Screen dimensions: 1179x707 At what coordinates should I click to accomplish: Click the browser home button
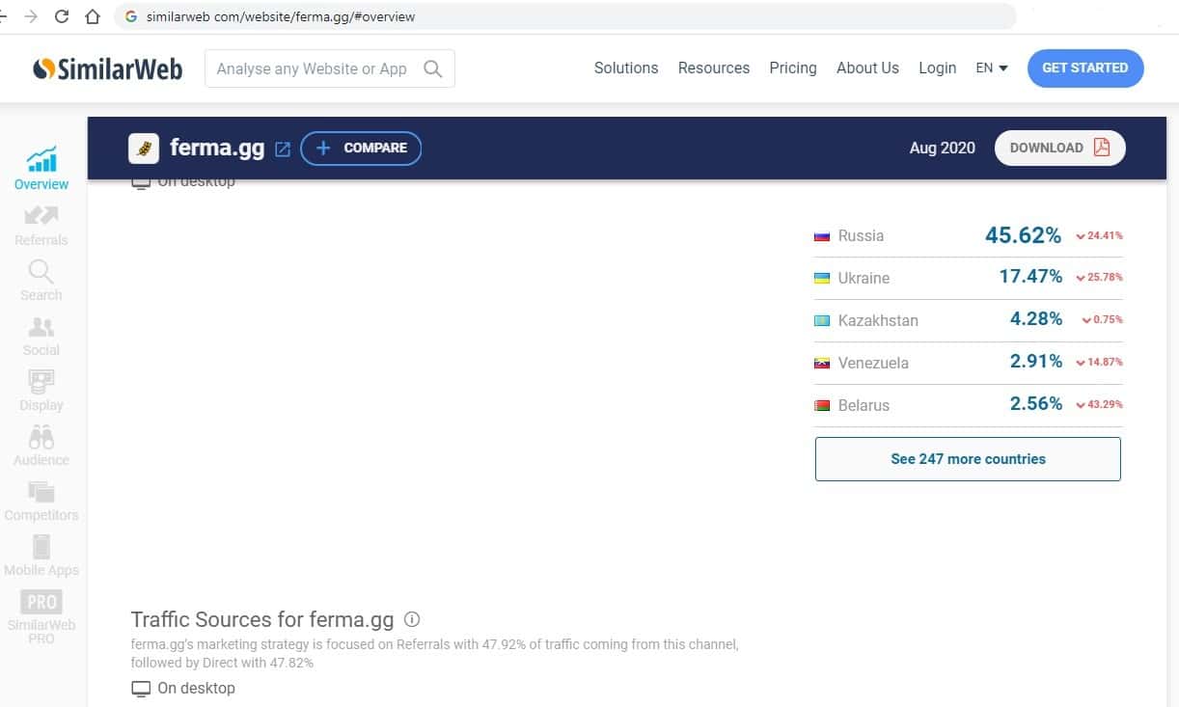coord(93,16)
